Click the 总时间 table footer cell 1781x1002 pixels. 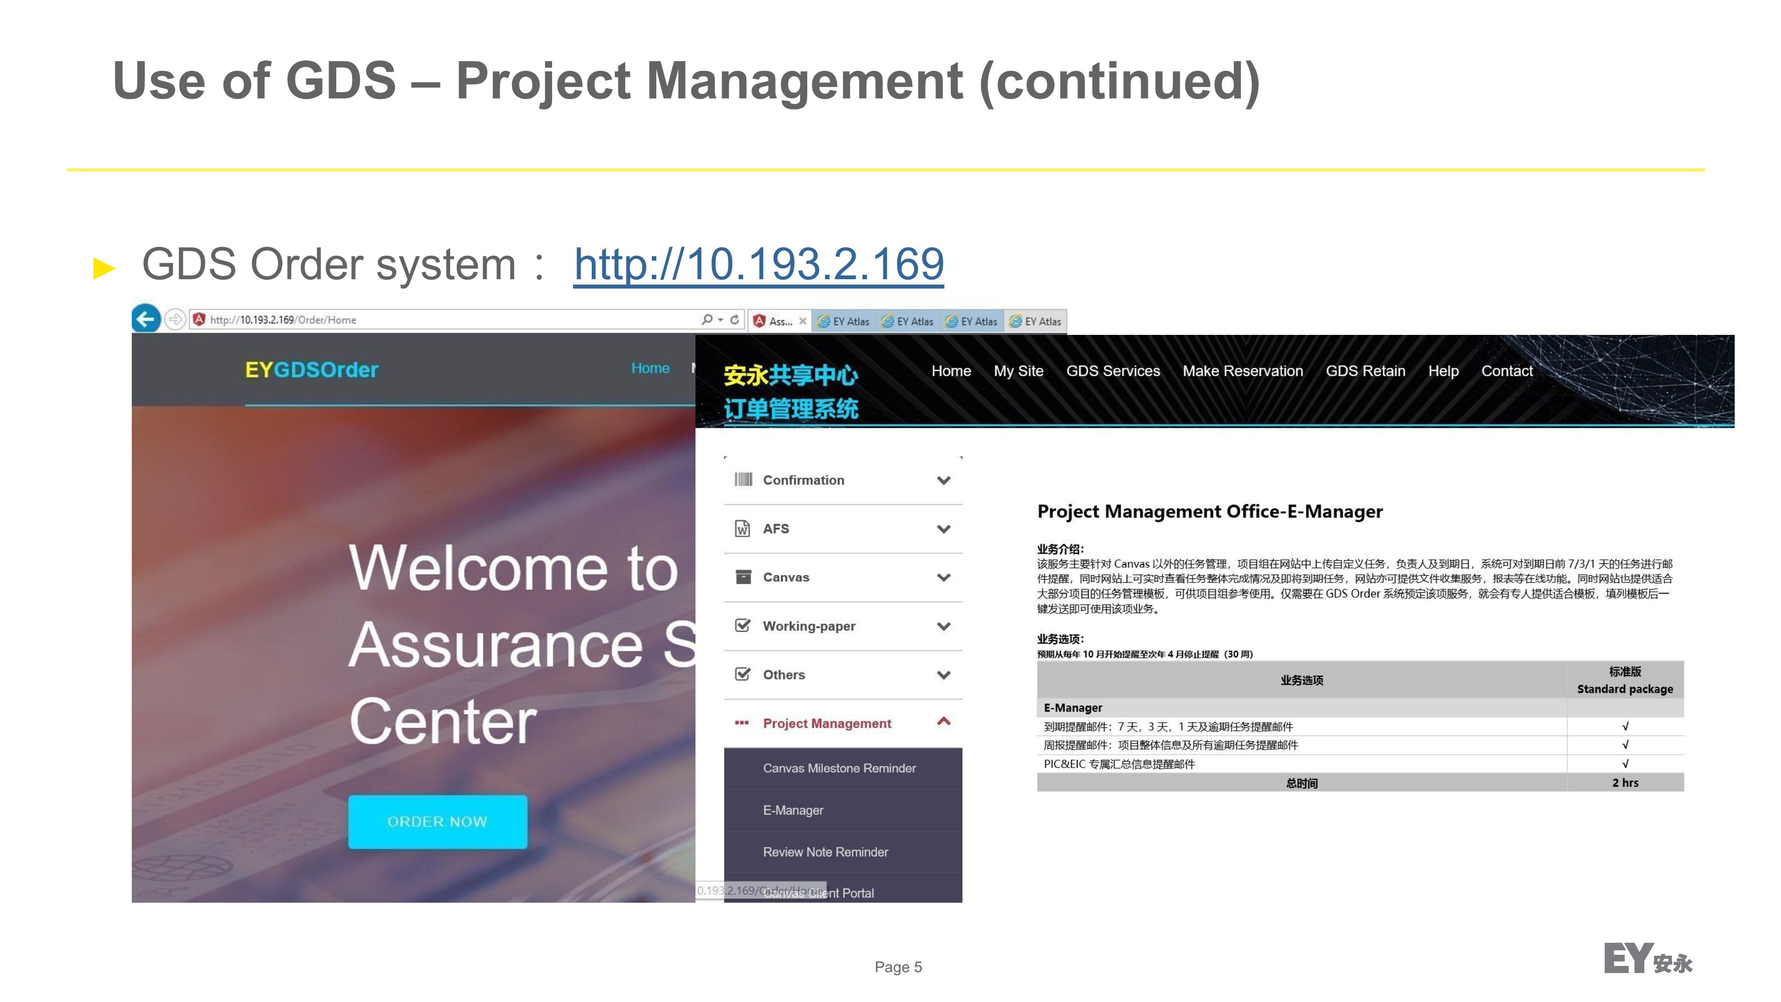tap(1301, 783)
